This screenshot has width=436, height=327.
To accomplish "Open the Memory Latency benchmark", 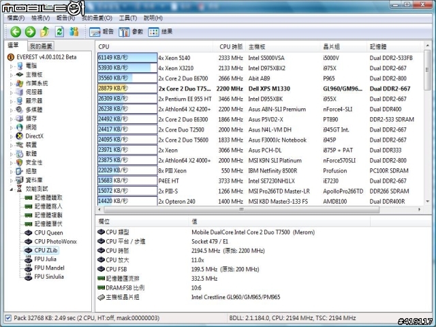I will (44, 224).
